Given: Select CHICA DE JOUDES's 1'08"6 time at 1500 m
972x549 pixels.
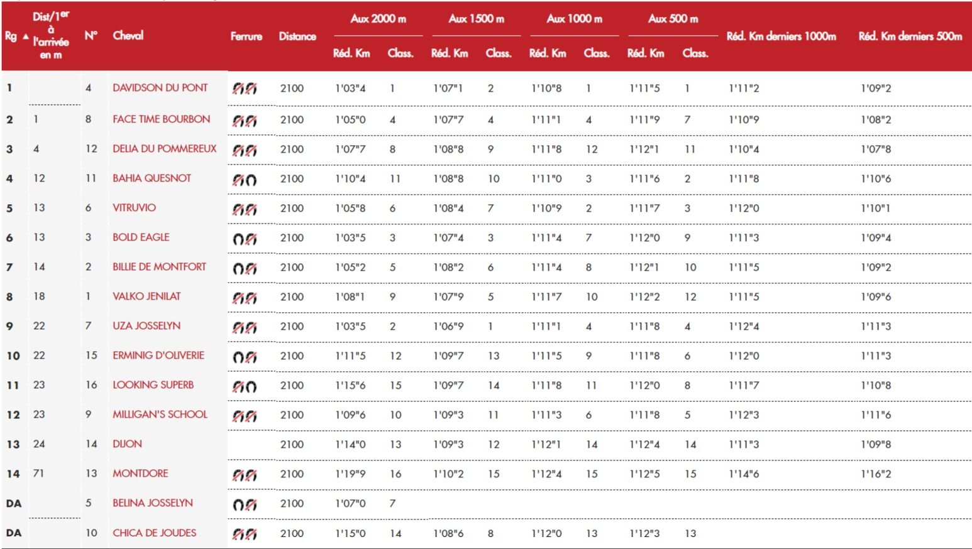Looking at the screenshot, I should click(x=448, y=533).
